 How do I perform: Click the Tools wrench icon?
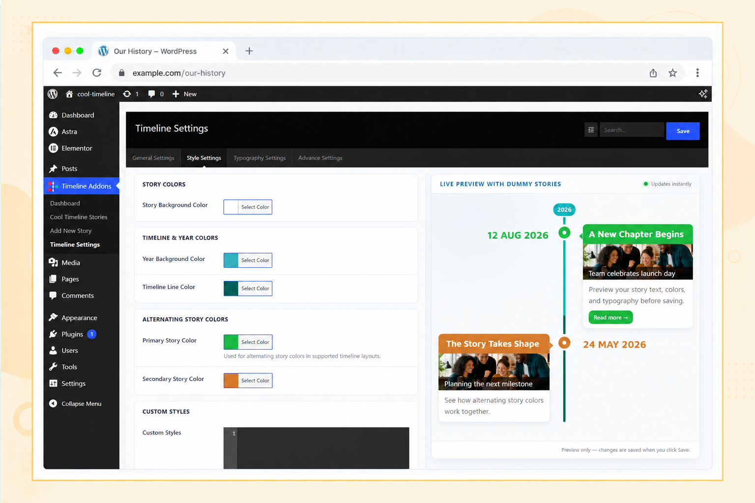pyautogui.click(x=53, y=367)
